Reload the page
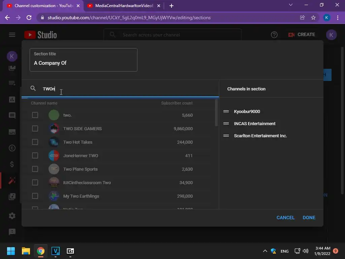 click(x=29, y=18)
